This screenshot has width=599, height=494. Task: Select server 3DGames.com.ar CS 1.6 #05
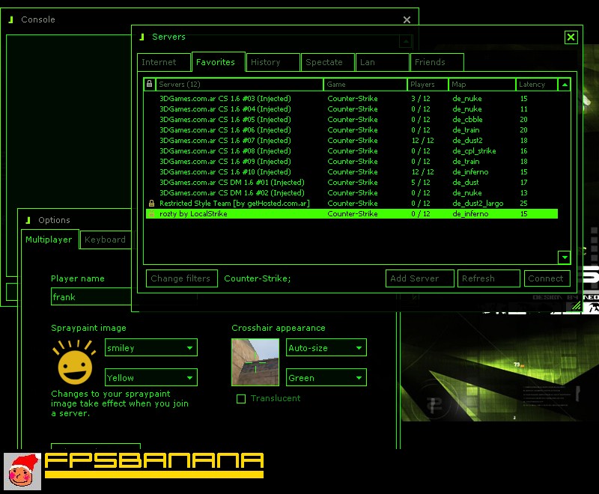[x=352, y=120]
